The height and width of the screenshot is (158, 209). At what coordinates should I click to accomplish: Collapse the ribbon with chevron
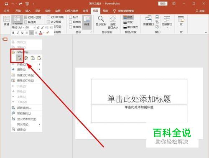206,32
